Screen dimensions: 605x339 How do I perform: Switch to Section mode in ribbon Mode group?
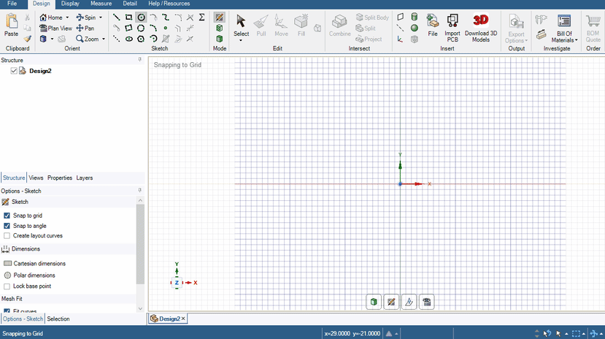[x=219, y=28]
